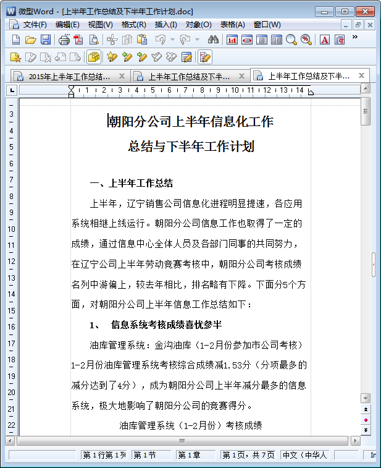This screenshot has height=468, width=381.
Task: Open the undo history dropdown arrow
Action: 172,40
